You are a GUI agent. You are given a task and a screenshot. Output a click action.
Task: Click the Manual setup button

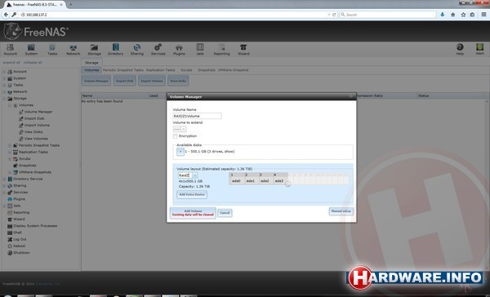(341, 211)
